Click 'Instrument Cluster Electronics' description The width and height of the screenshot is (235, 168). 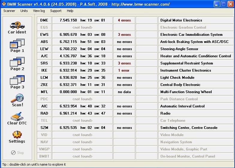pyautogui.click(x=186, y=70)
